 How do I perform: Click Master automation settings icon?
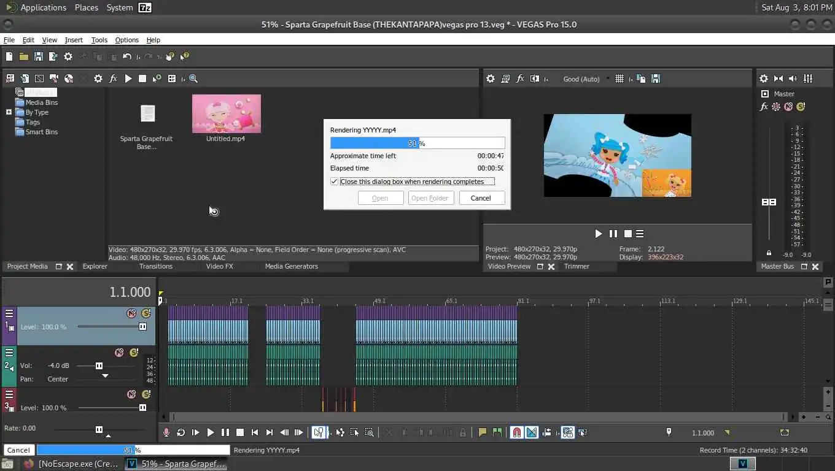(776, 107)
